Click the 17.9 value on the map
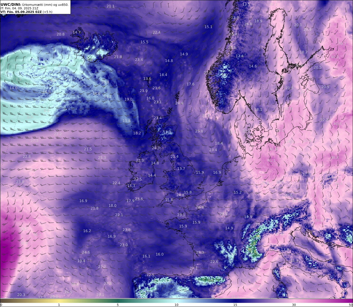 pyautogui.click(x=130, y=201)
